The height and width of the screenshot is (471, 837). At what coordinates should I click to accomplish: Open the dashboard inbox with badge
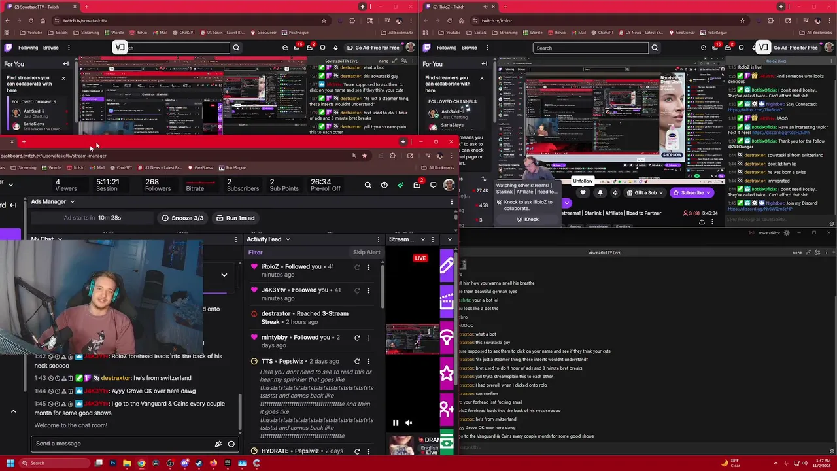pos(417,185)
